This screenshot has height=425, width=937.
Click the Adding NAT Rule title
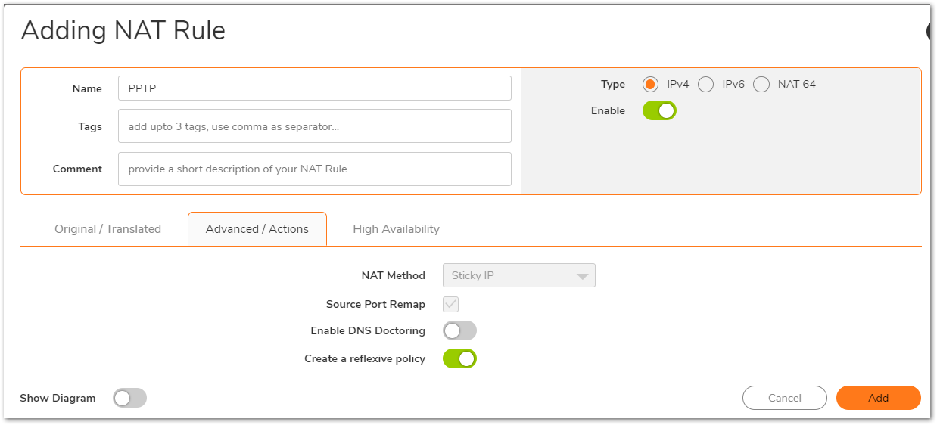pos(123,30)
